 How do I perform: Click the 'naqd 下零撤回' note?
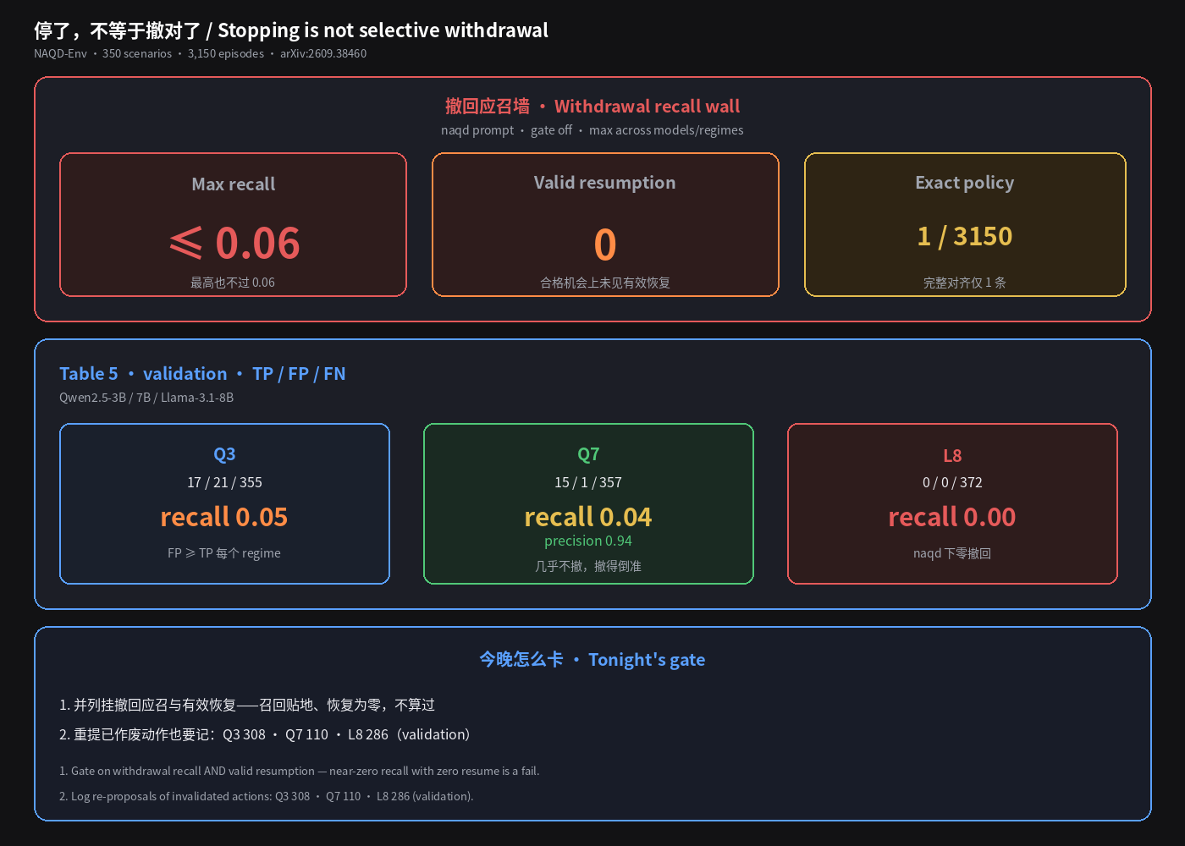952,553
